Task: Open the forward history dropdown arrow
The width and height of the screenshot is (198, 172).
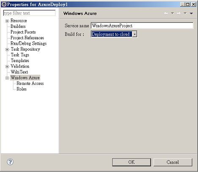Action: pos(185,13)
